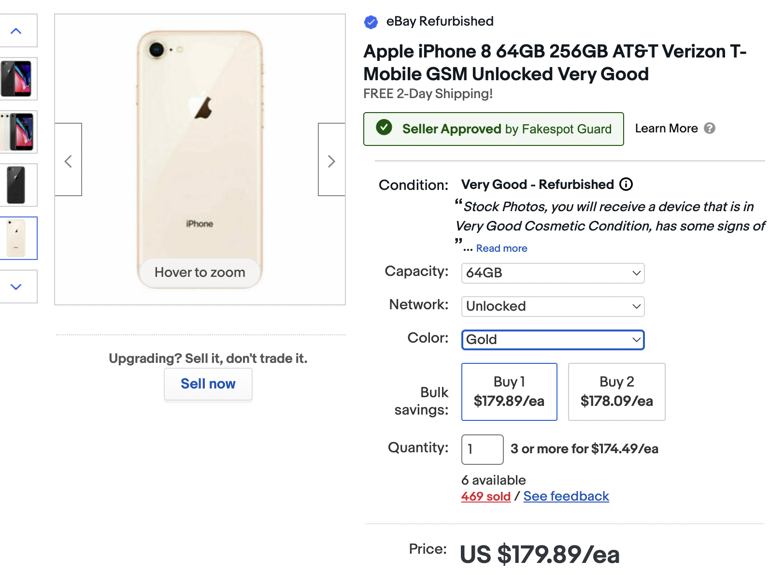Select the Buy 2 $178.09/ea option

(617, 392)
